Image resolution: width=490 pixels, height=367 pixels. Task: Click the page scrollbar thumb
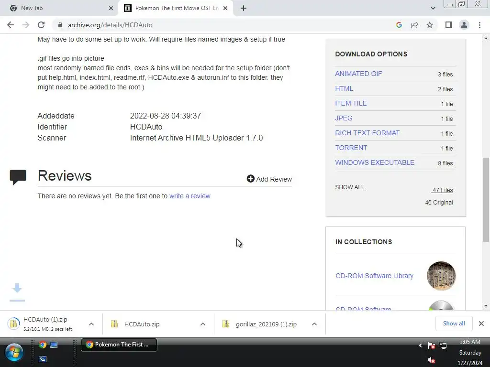[x=486, y=200]
